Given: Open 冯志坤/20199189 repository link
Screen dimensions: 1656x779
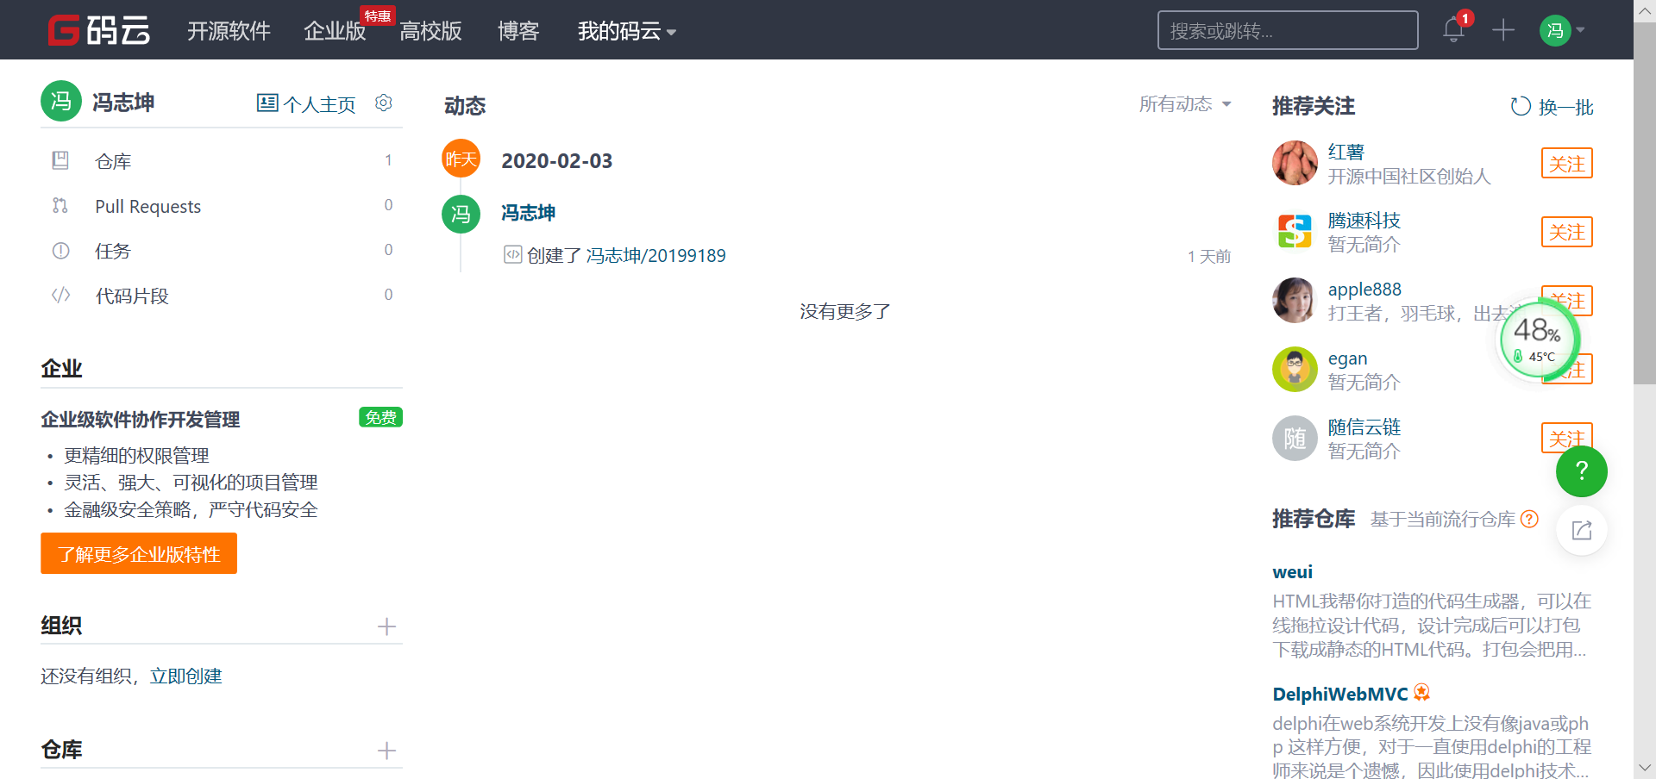Looking at the screenshot, I should coord(656,255).
